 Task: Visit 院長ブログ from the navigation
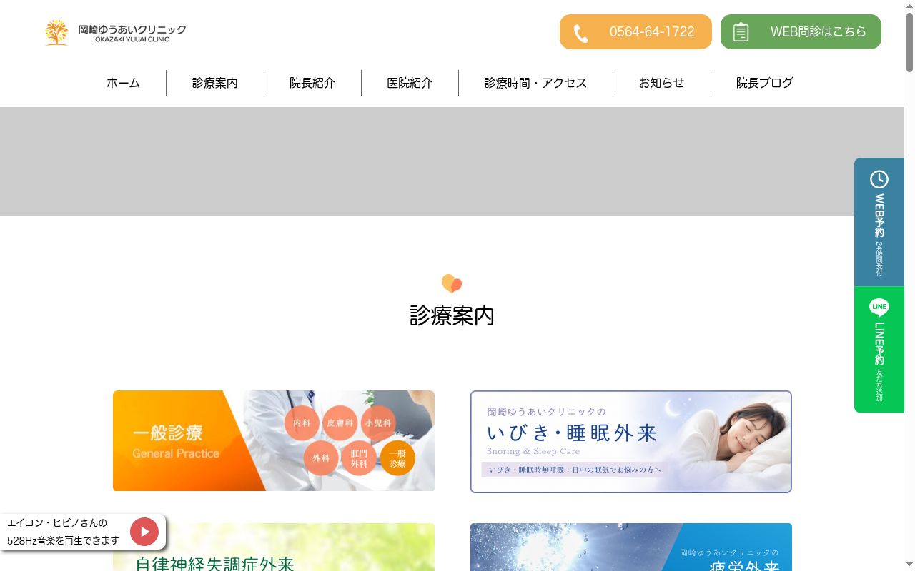765,83
